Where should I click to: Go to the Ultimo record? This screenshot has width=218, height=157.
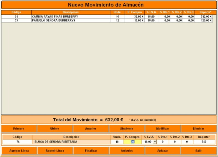55,129
